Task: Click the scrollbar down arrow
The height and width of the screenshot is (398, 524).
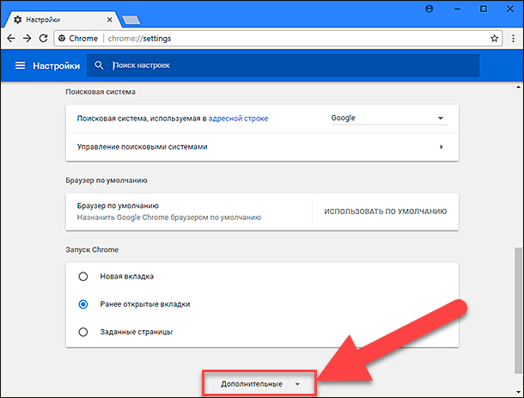Action: pyautogui.click(x=518, y=392)
